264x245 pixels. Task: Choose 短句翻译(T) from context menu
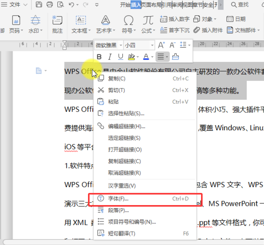click(x=145, y=234)
